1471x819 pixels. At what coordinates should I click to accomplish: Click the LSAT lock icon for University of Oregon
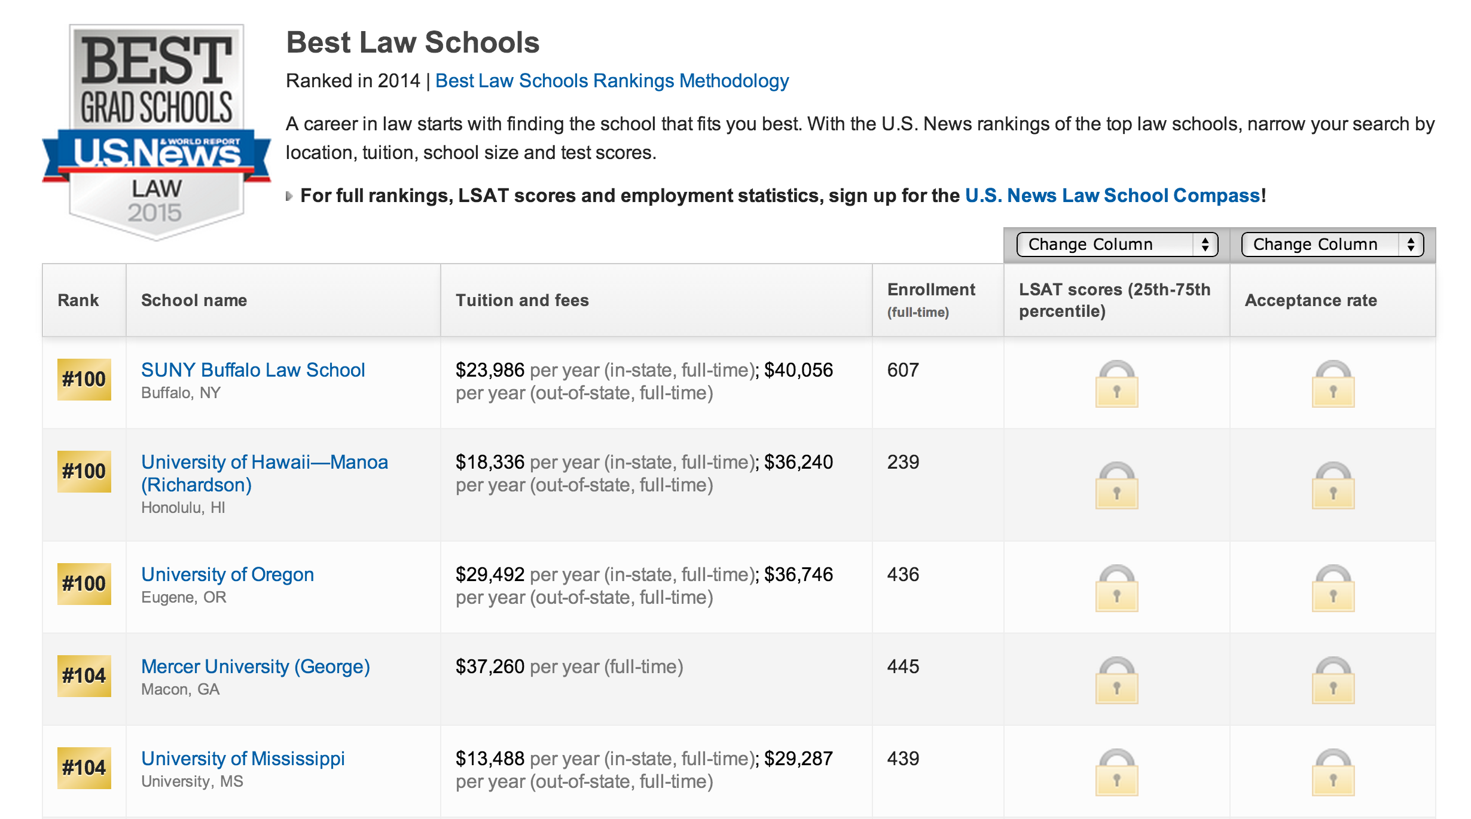(1116, 588)
